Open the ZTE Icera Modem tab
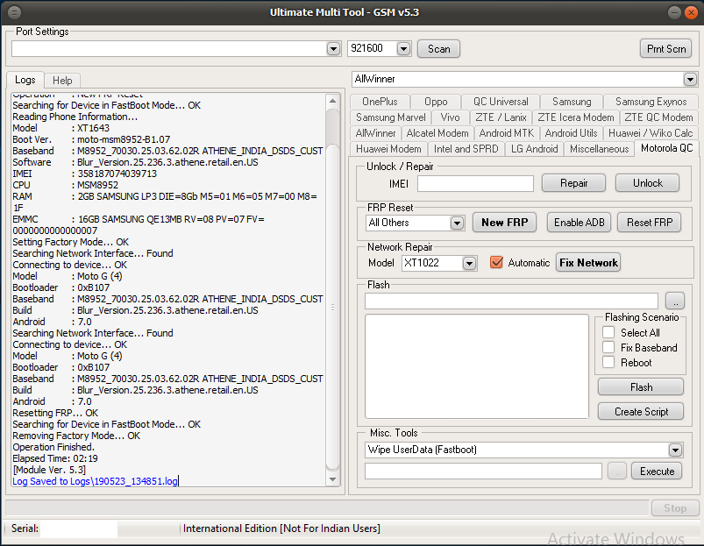This screenshot has width=704, height=546. coord(576,117)
